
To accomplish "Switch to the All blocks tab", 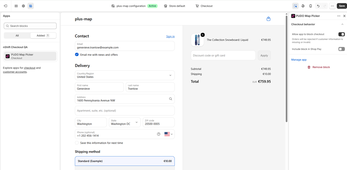I will (x=17, y=35).
